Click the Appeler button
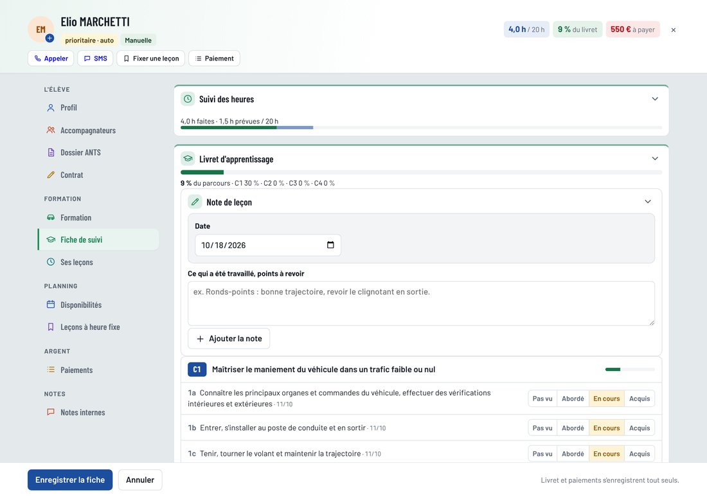Viewport: 707px width, 497px height. click(51, 58)
